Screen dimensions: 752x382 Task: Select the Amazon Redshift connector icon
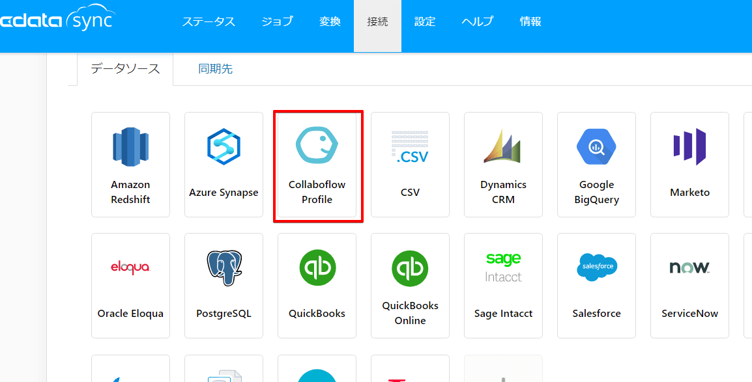tap(130, 147)
